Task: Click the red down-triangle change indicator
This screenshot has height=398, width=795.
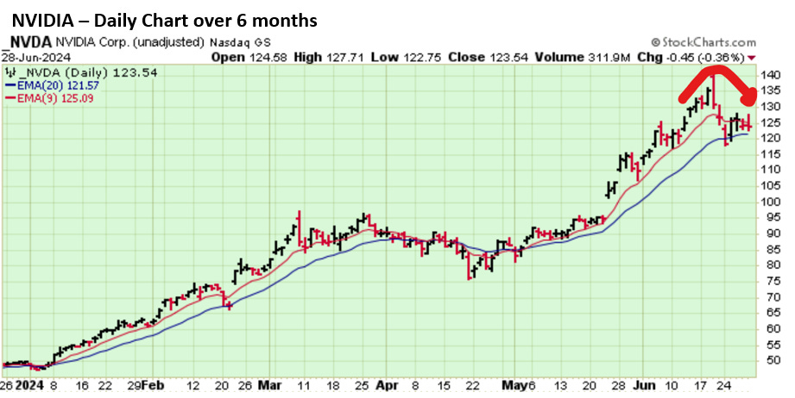Action: click(x=751, y=58)
